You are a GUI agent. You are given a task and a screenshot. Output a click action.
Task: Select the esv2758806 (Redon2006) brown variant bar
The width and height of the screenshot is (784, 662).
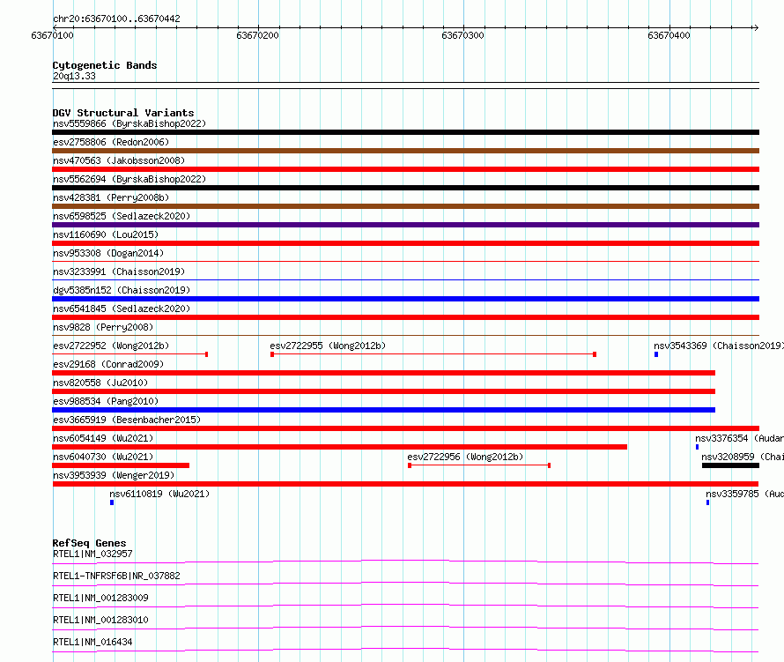pyautogui.click(x=405, y=151)
